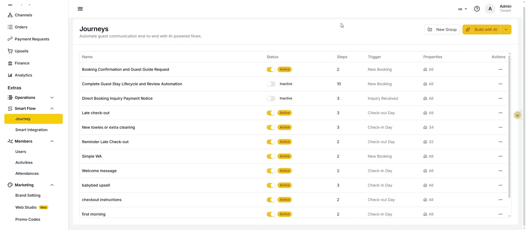Go to Payment Requests page
526x230 pixels.
(x=32, y=39)
